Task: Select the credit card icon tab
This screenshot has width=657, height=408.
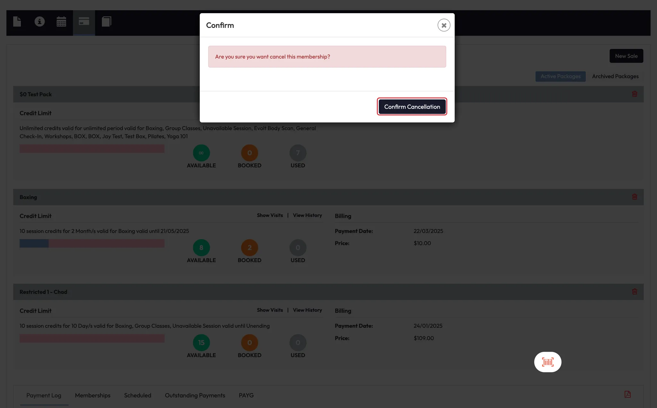Action: coord(84,22)
